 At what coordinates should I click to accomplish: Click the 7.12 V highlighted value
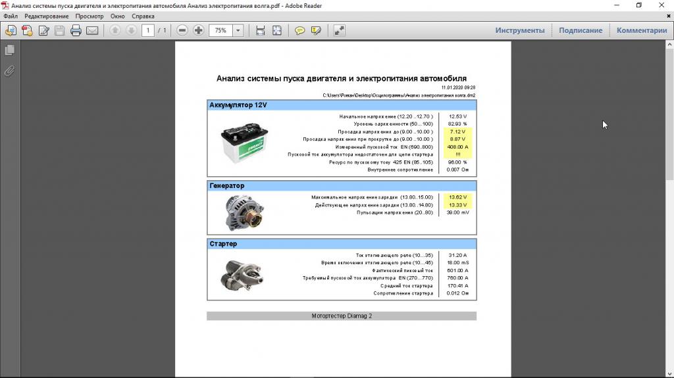click(x=458, y=132)
